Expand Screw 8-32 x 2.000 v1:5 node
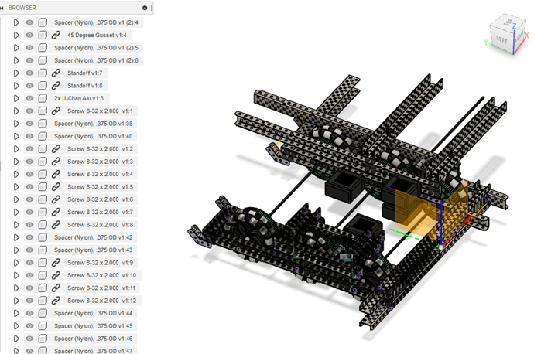Screen dimensions: 534x354 pyautogui.click(x=16, y=186)
